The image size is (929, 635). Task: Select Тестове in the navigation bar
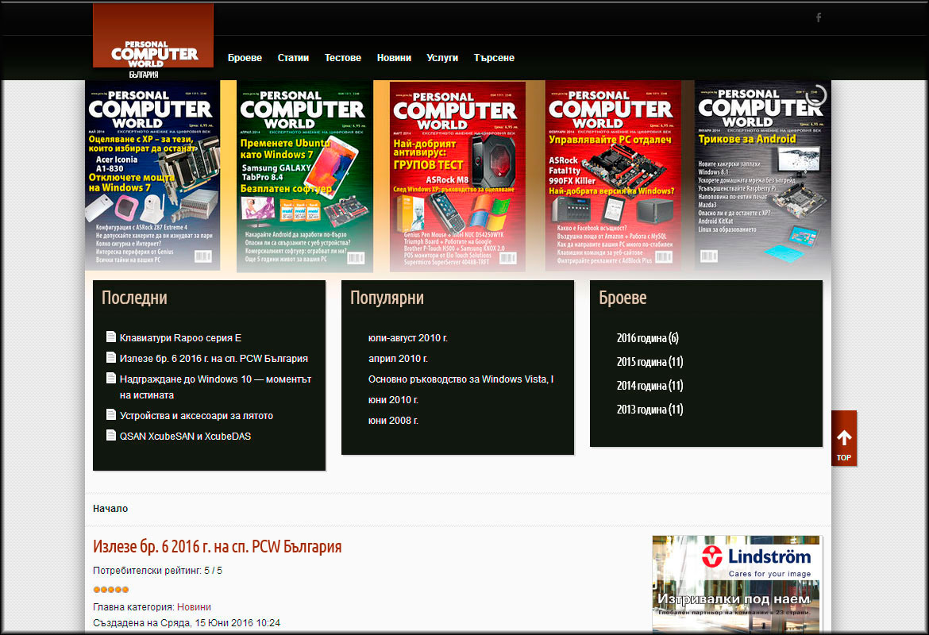[x=343, y=58]
